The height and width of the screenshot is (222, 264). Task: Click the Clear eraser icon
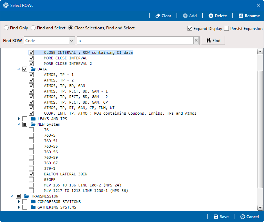(158, 16)
